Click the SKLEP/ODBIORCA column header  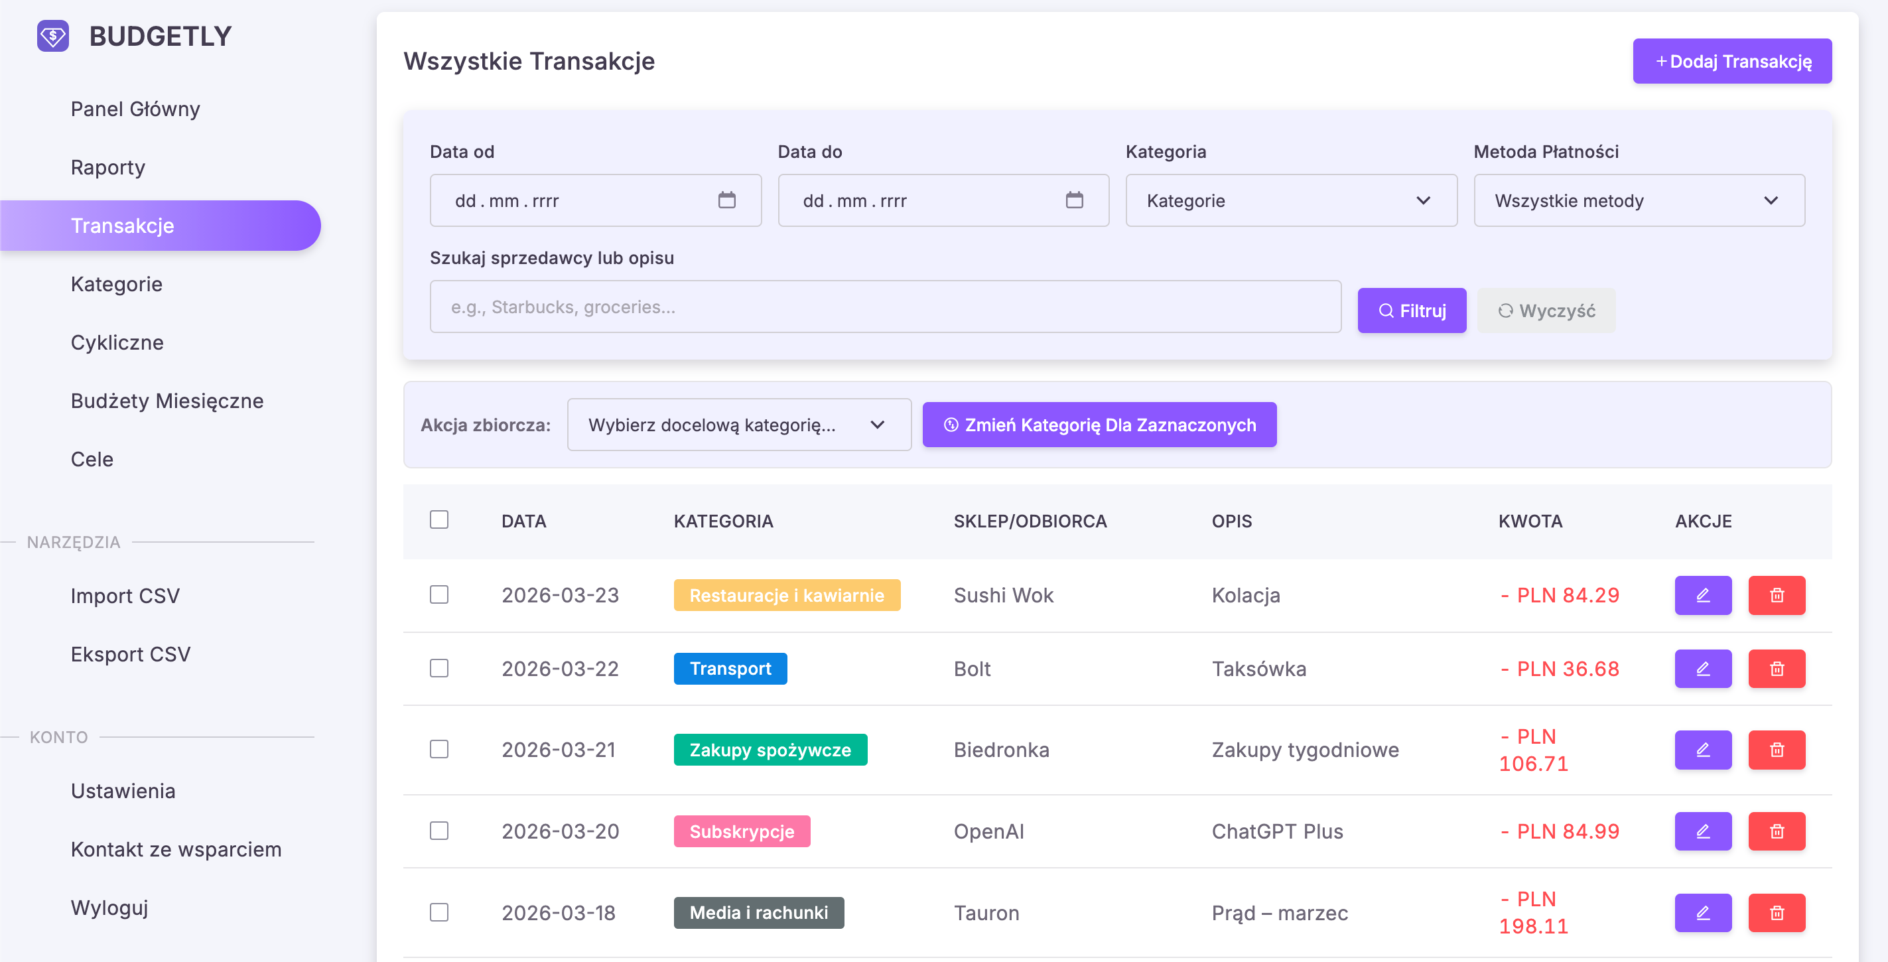click(x=1030, y=521)
